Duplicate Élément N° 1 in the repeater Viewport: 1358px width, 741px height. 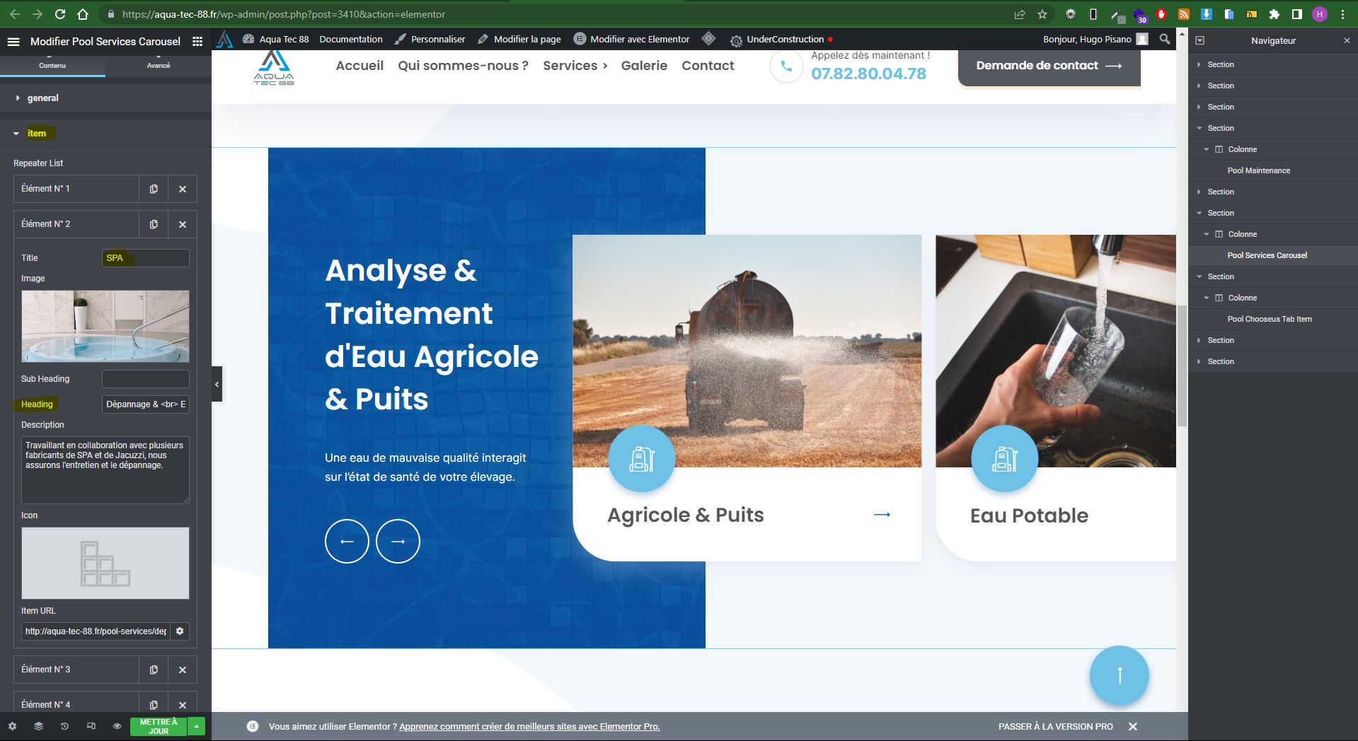point(154,189)
